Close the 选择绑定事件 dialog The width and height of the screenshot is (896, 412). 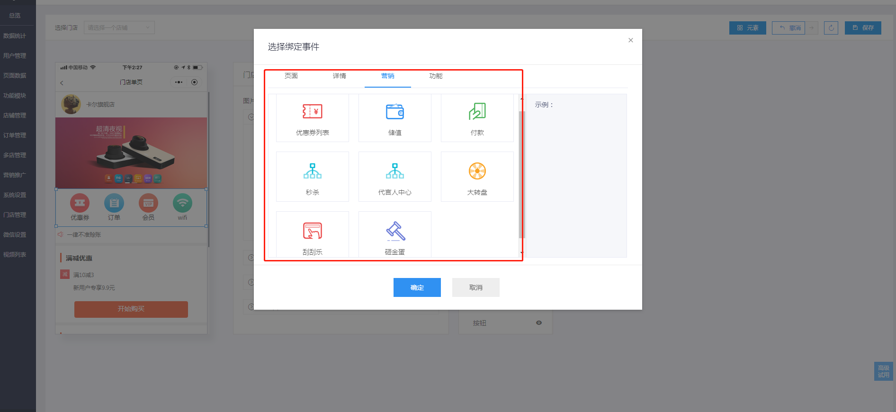point(630,40)
